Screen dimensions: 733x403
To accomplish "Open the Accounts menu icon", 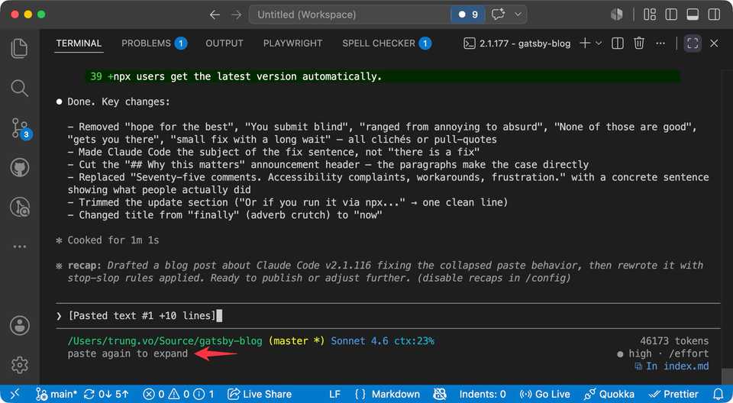I will (x=20, y=325).
